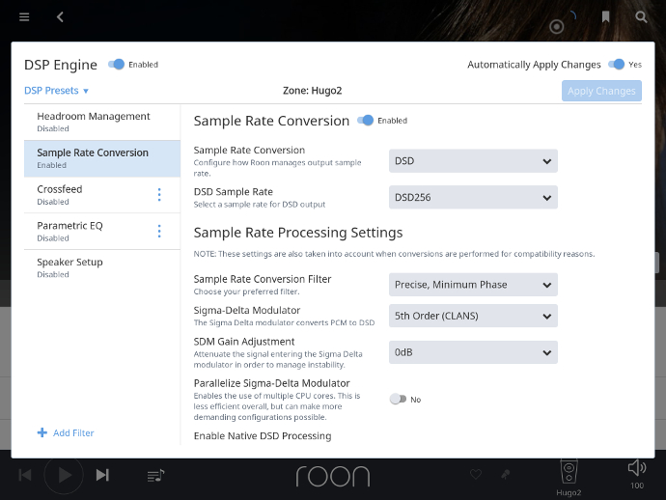The image size is (666, 500).
Task: Enable Parallelize Sigma-Delta Modulator
Action: pos(398,399)
